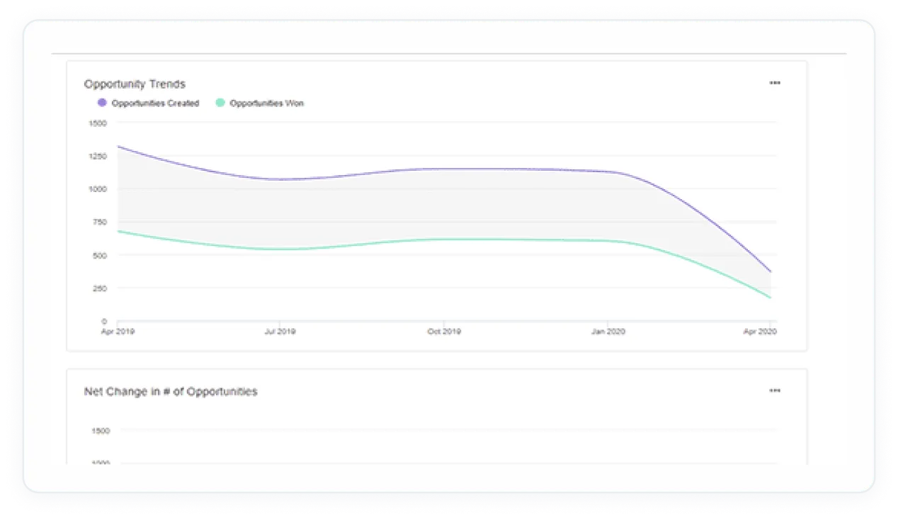Click the purple Opportunities Created legend dot
Screen dimensions: 898x518
point(102,103)
